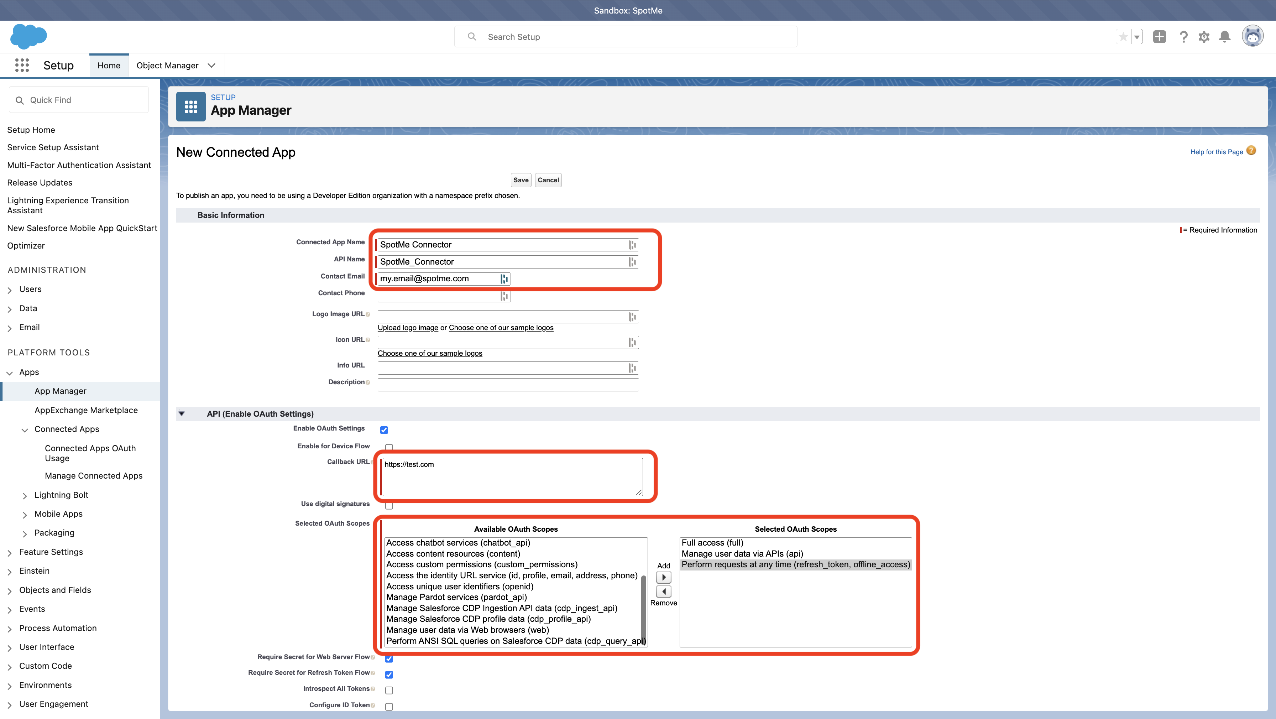
Task: Click the App Manager header icon
Action: (x=191, y=106)
